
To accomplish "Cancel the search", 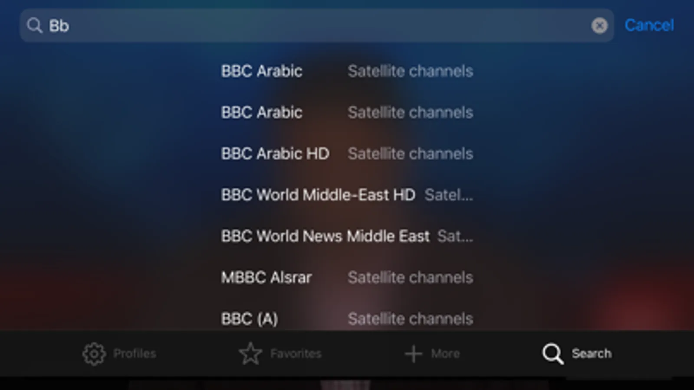I will [x=649, y=25].
